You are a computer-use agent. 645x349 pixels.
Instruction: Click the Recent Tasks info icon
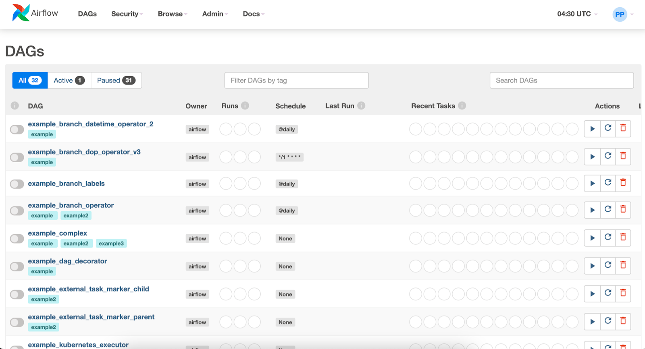pos(462,105)
